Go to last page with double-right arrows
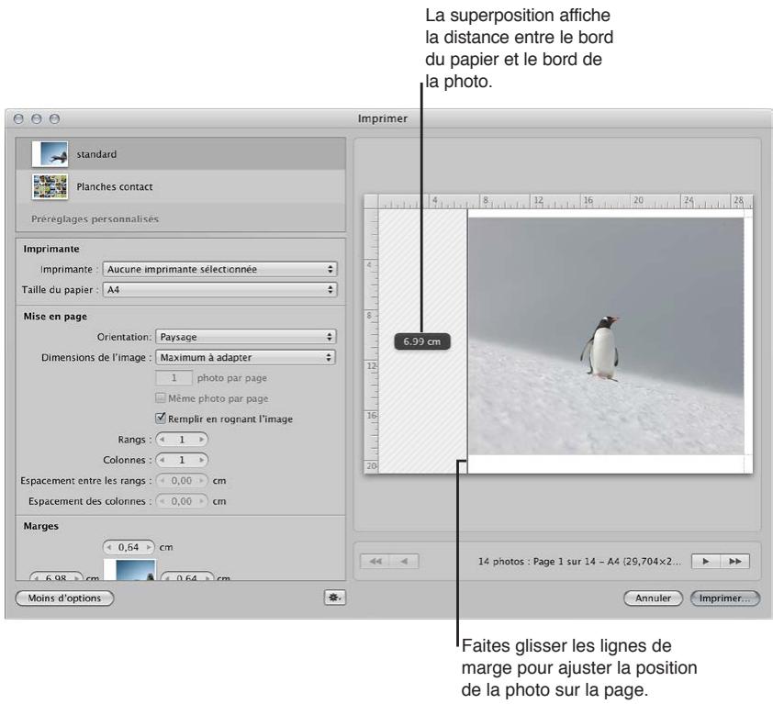Viewport: 773px width, 704px height. [x=735, y=561]
